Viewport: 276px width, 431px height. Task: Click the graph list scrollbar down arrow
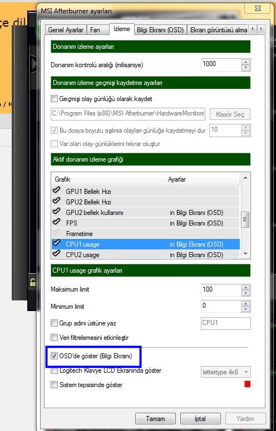coord(245,254)
